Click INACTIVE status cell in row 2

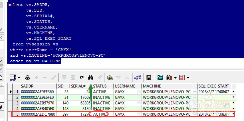[103, 97]
